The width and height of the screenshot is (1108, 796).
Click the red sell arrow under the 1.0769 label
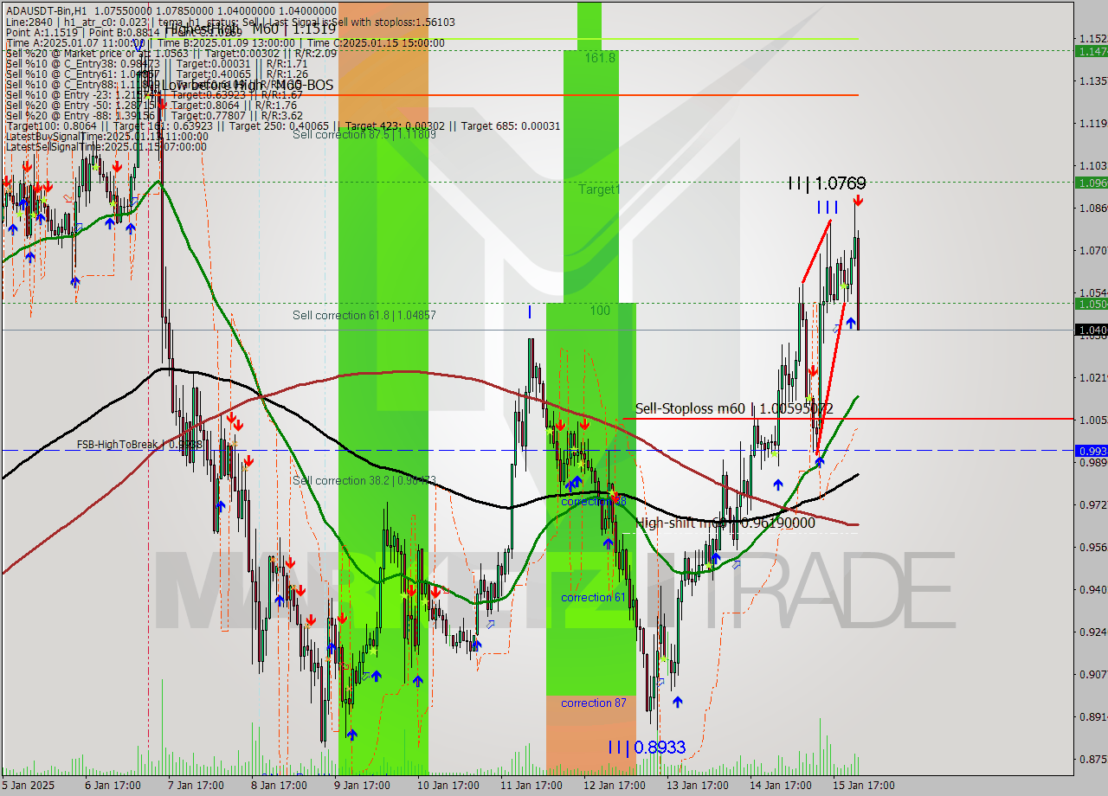pos(858,201)
